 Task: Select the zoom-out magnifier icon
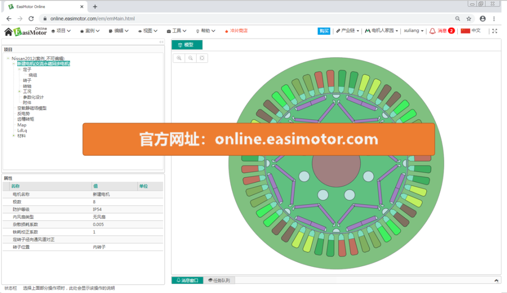(190, 58)
